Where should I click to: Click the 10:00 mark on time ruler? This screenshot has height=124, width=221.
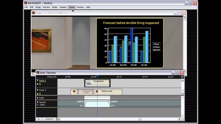pos(68,77)
